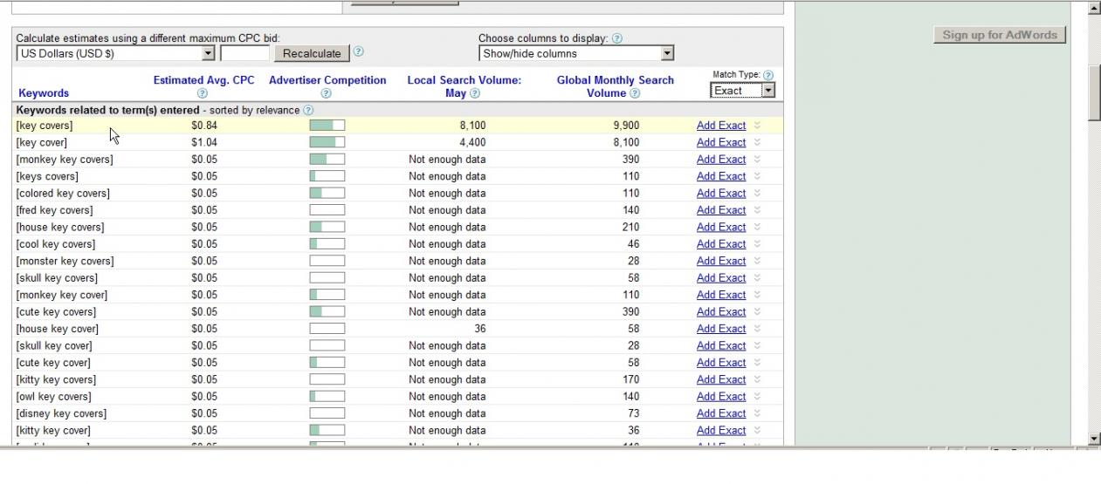Click the maximum CPC bid input field
The width and height of the screenshot is (1101, 484).
pyautogui.click(x=245, y=54)
